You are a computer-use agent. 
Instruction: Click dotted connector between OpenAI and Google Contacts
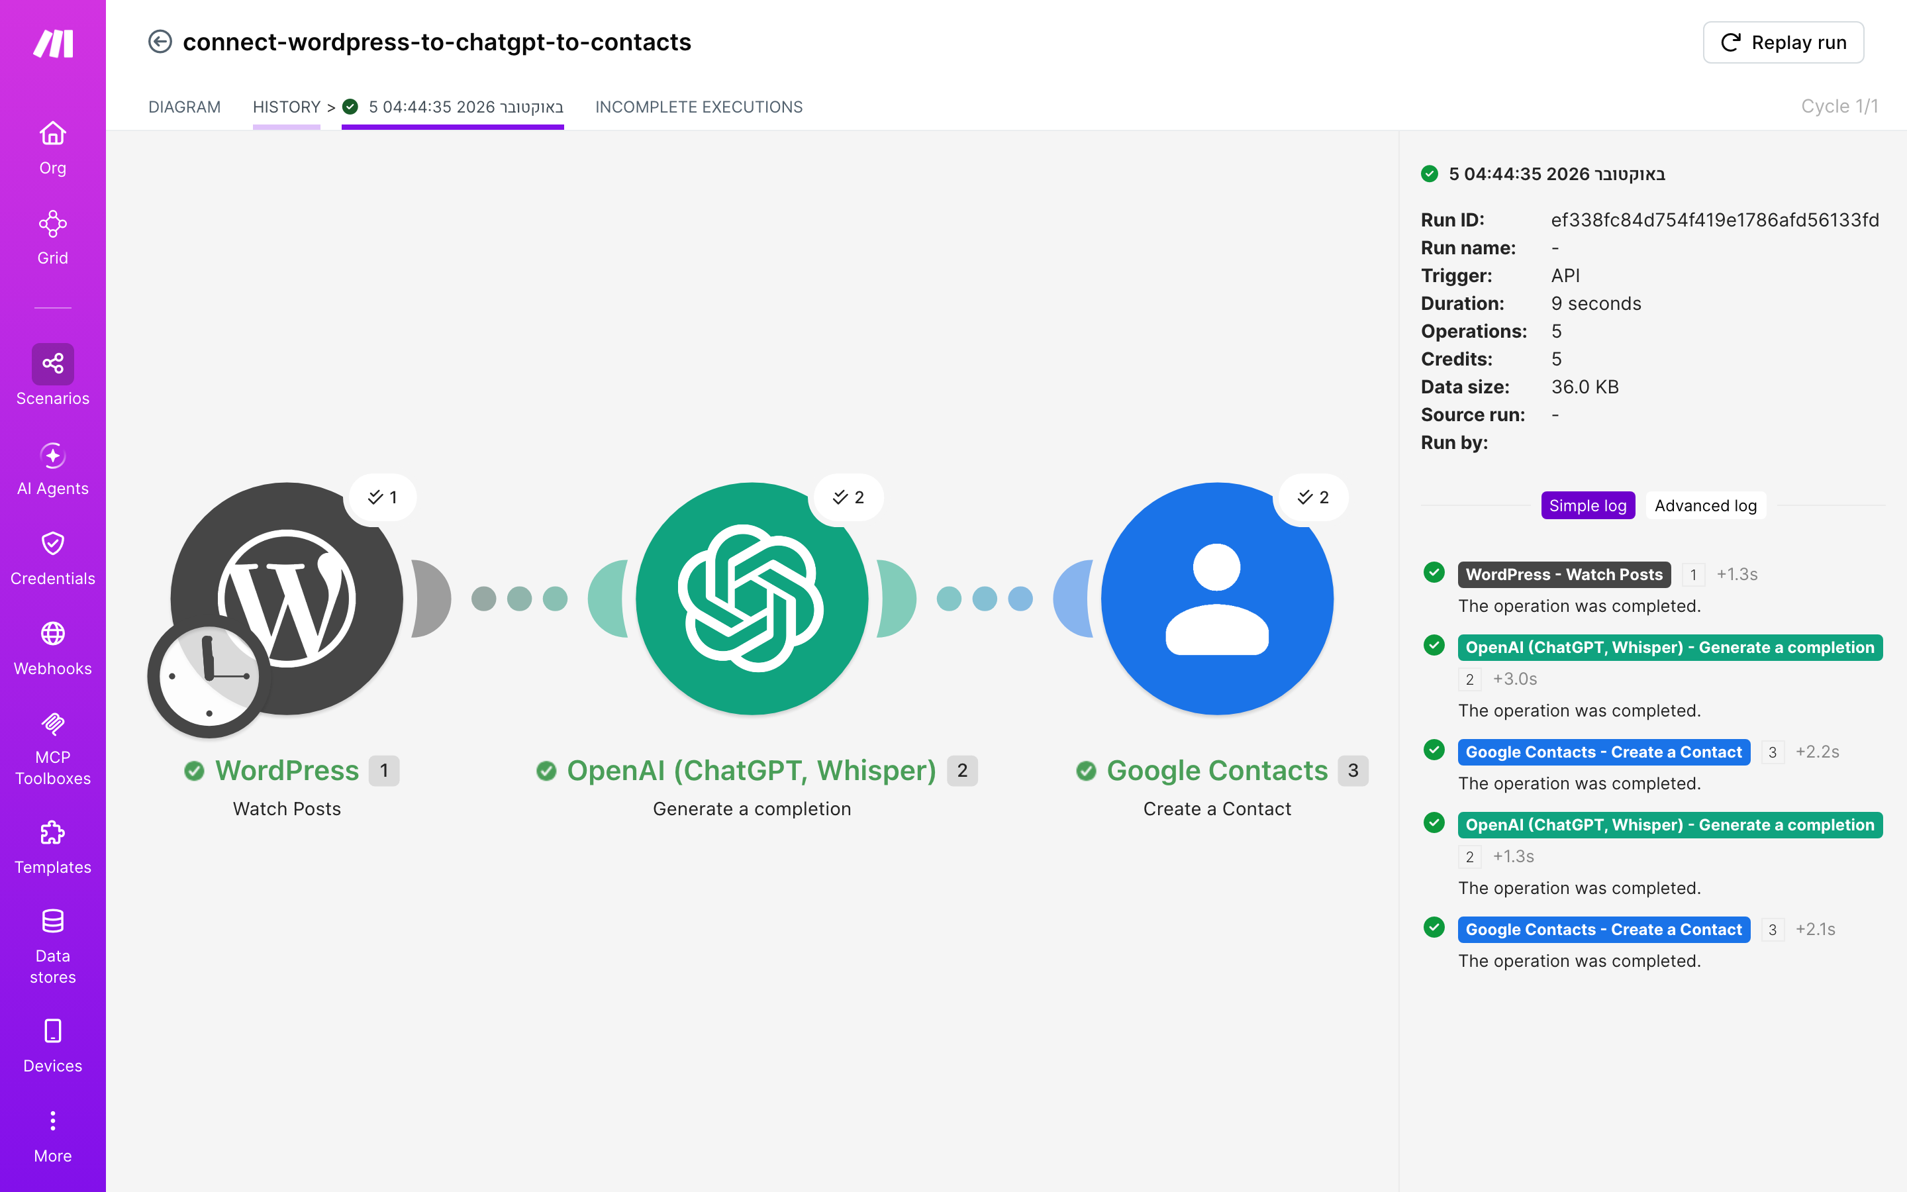[984, 599]
